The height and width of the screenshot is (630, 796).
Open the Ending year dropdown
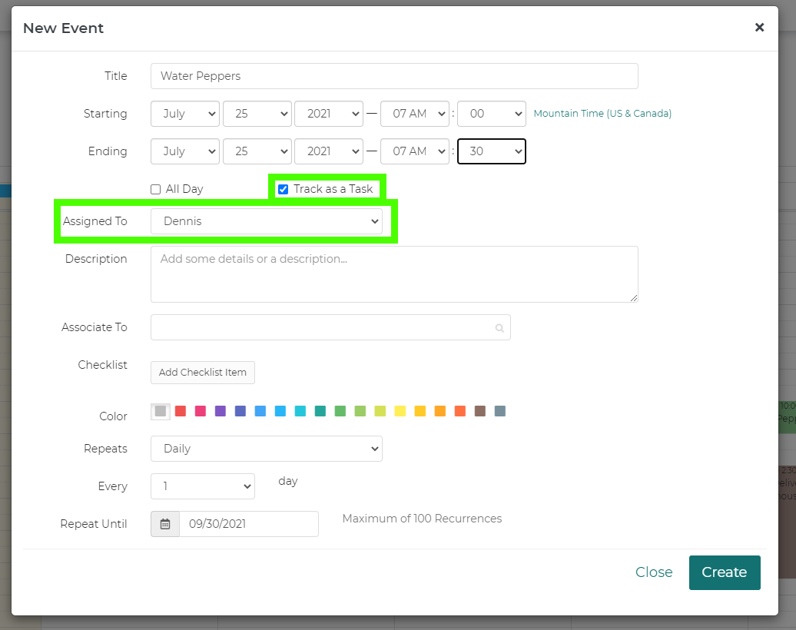click(329, 151)
